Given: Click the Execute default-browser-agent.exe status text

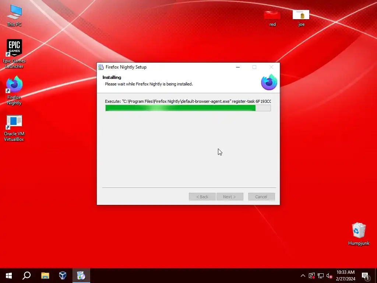Looking at the screenshot, I should 188,101.
